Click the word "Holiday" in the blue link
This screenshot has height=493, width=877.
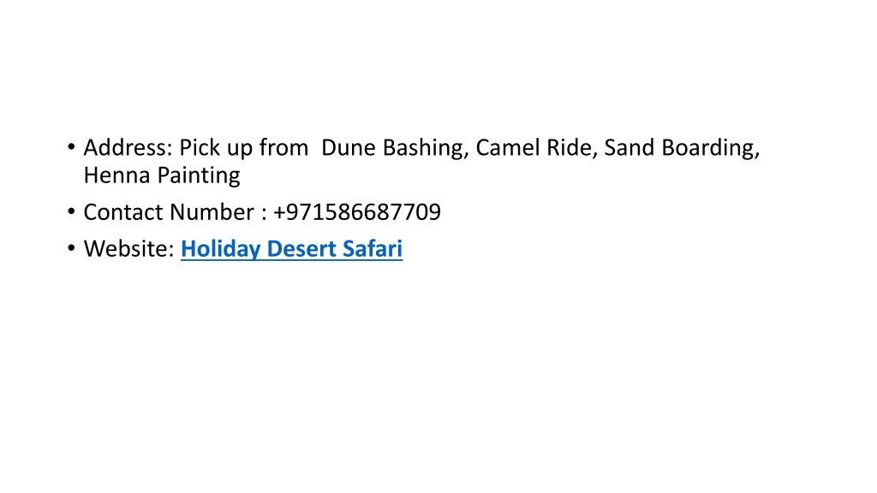221,249
